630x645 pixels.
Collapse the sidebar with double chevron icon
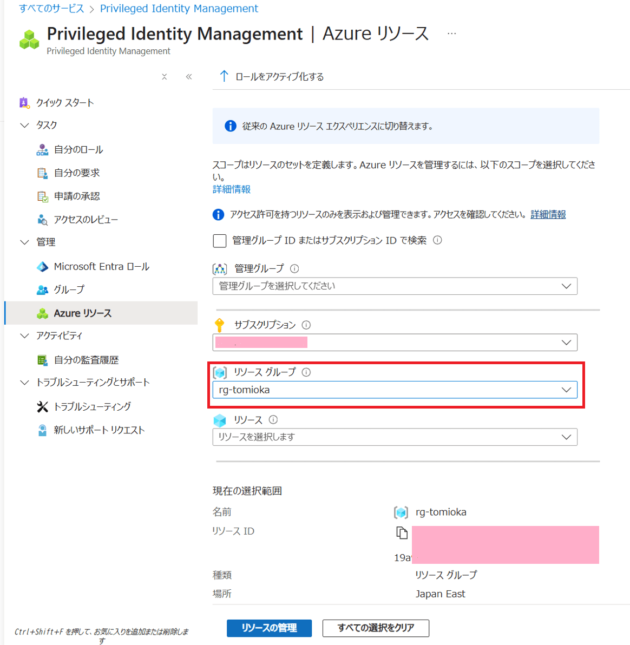click(189, 77)
